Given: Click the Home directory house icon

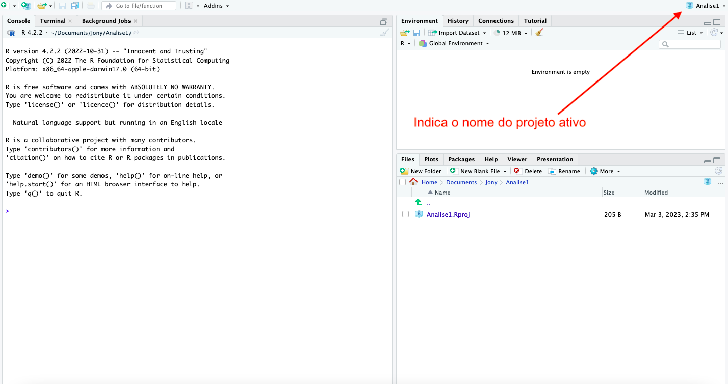Looking at the screenshot, I should pyautogui.click(x=413, y=182).
